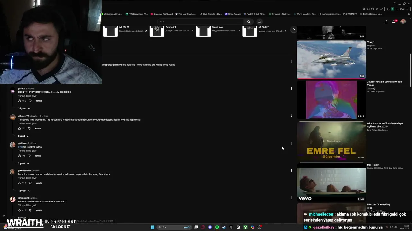Open the Emre Fel Gülpembe mix thumbnail
412x231 pixels.
pos(331,141)
